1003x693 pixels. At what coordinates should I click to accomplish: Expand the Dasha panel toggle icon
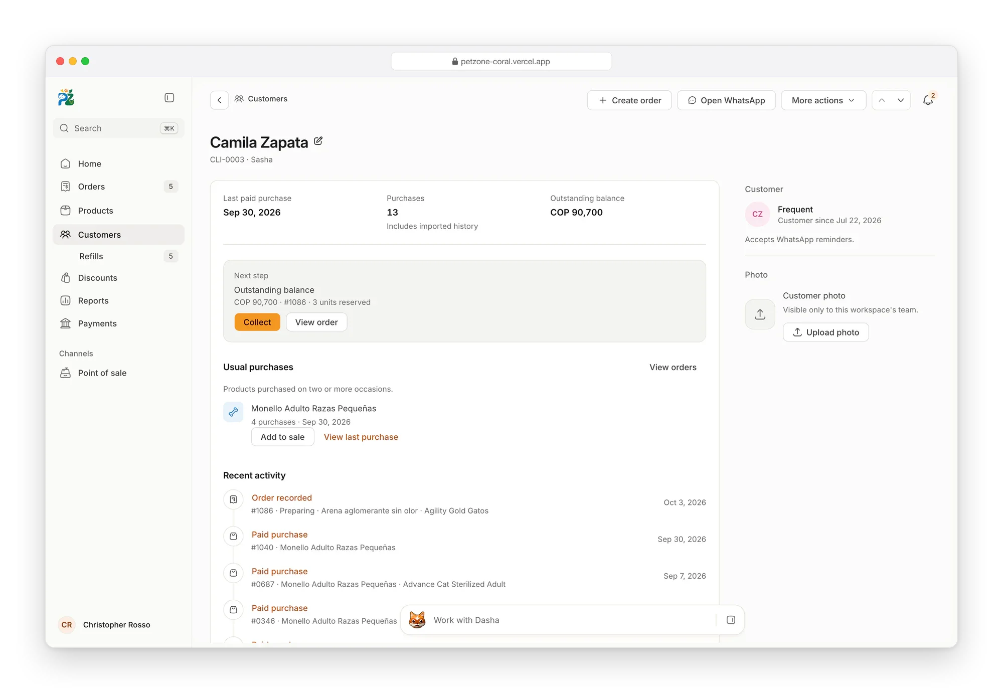coord(731,620)
